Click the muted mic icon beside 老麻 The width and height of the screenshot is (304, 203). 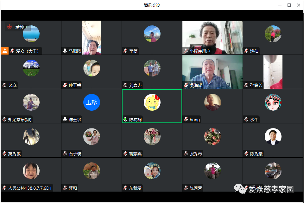pos(4,85)
